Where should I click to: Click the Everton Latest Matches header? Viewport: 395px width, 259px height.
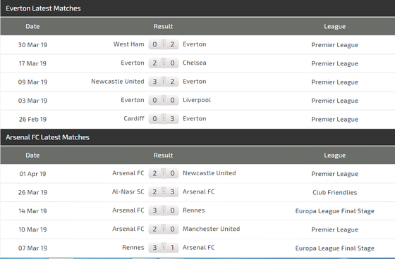click(43, 8)
